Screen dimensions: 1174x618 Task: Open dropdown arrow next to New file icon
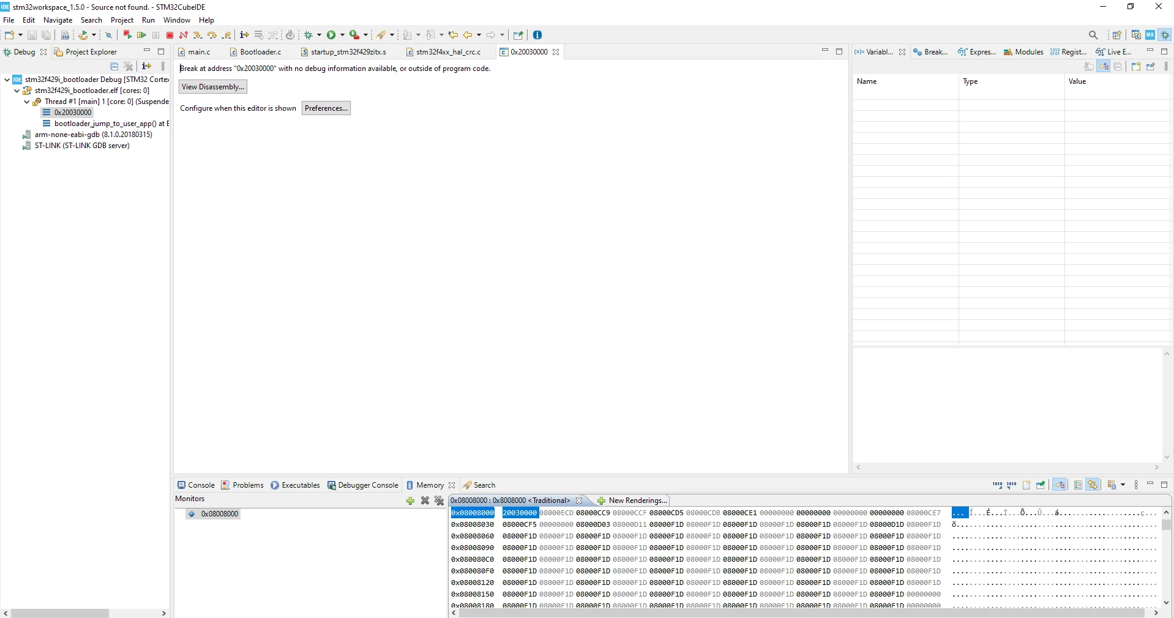tap(20, 35)
